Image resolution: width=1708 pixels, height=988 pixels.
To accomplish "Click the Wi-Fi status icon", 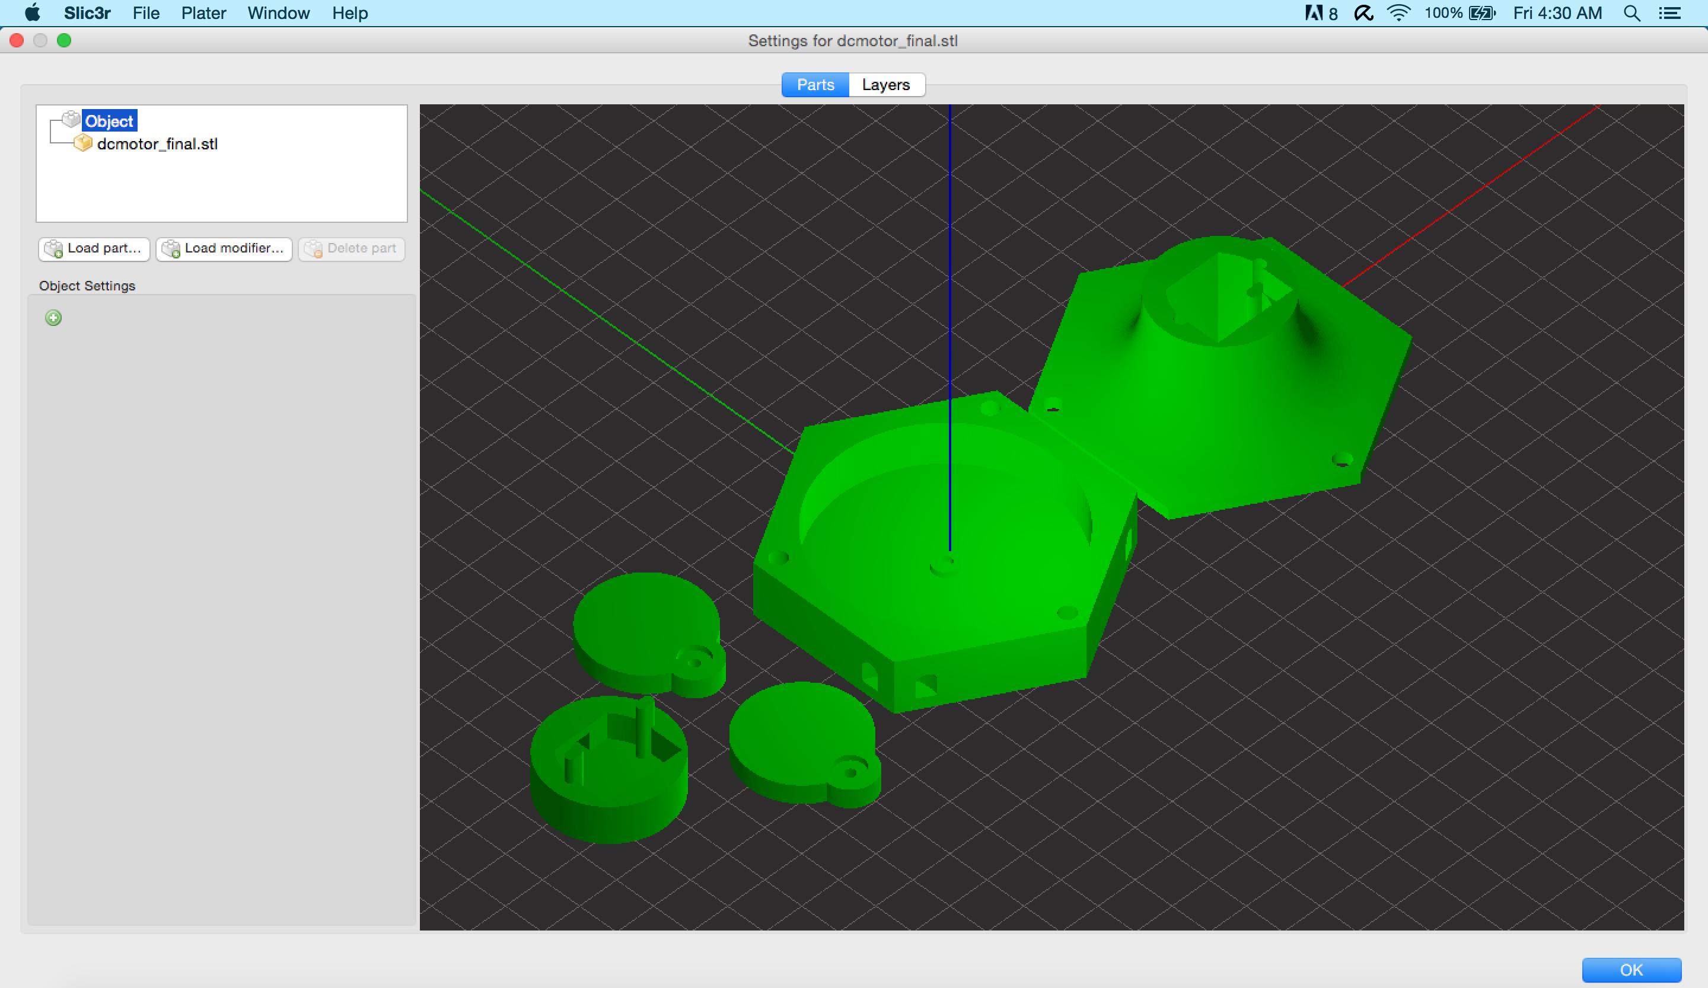I will coord(1398,13).
